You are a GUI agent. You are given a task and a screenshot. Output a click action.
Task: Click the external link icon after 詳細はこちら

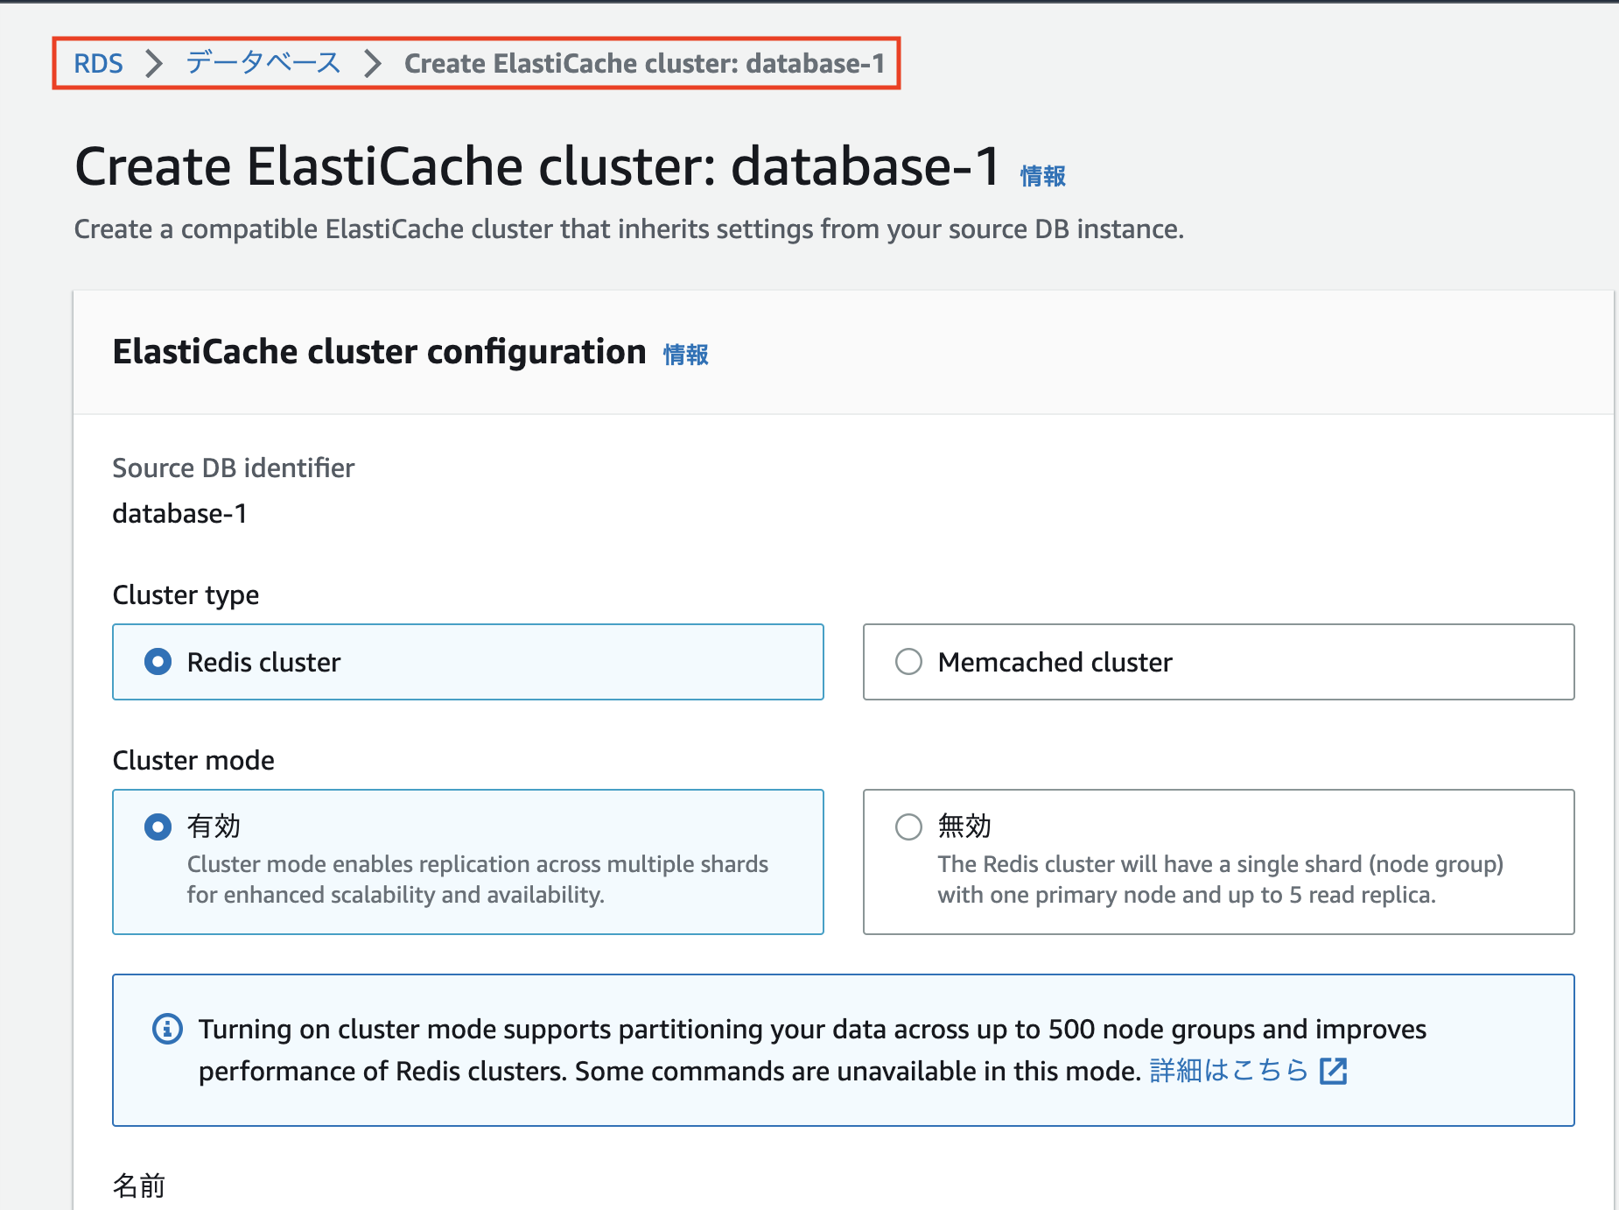click(1334, 1070)
